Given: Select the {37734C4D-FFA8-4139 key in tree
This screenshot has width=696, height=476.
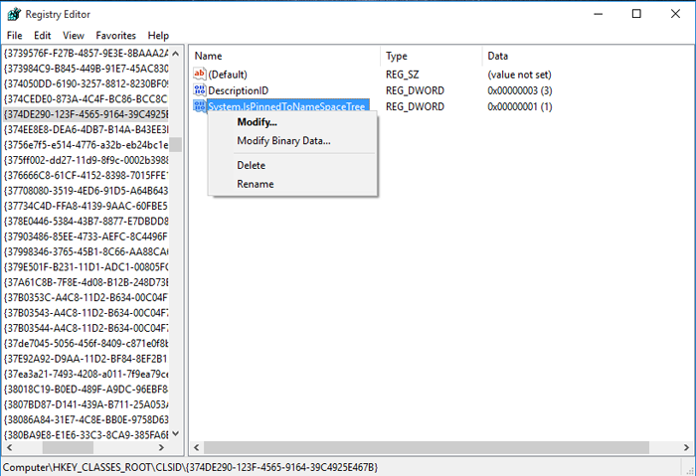Looking at the screenshot, I should pyautogui.click(x=87, y=206).
